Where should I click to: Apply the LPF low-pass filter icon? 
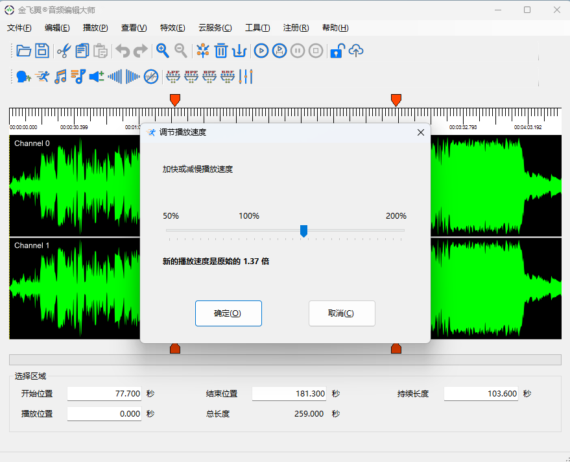[172, 77]
